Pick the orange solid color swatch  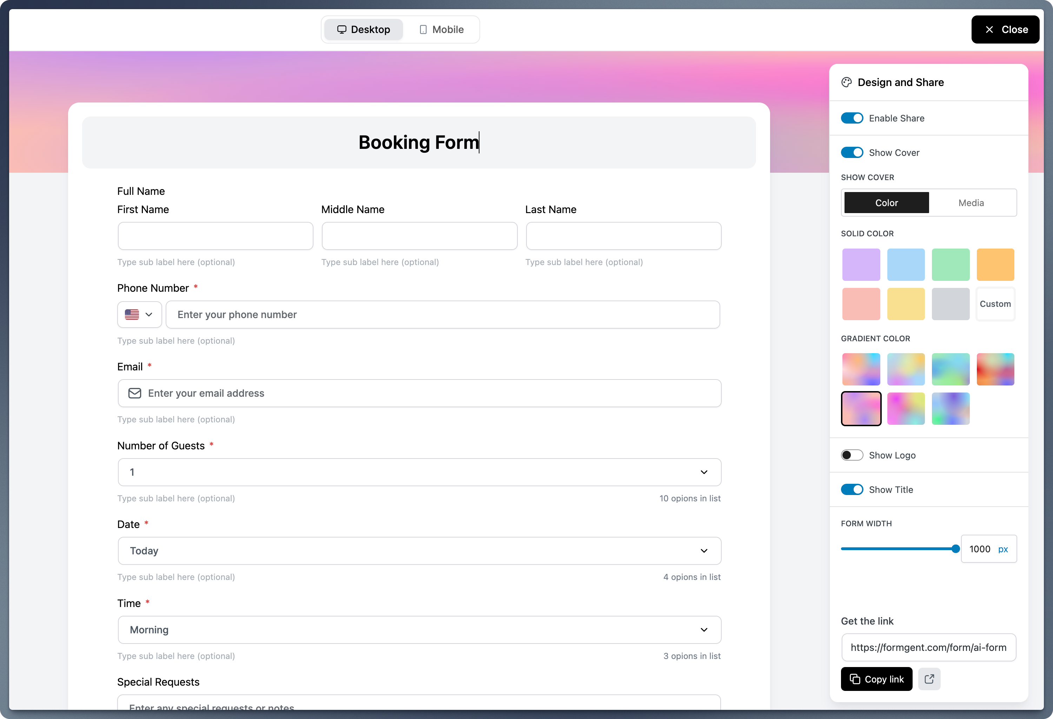coord(995,265)
